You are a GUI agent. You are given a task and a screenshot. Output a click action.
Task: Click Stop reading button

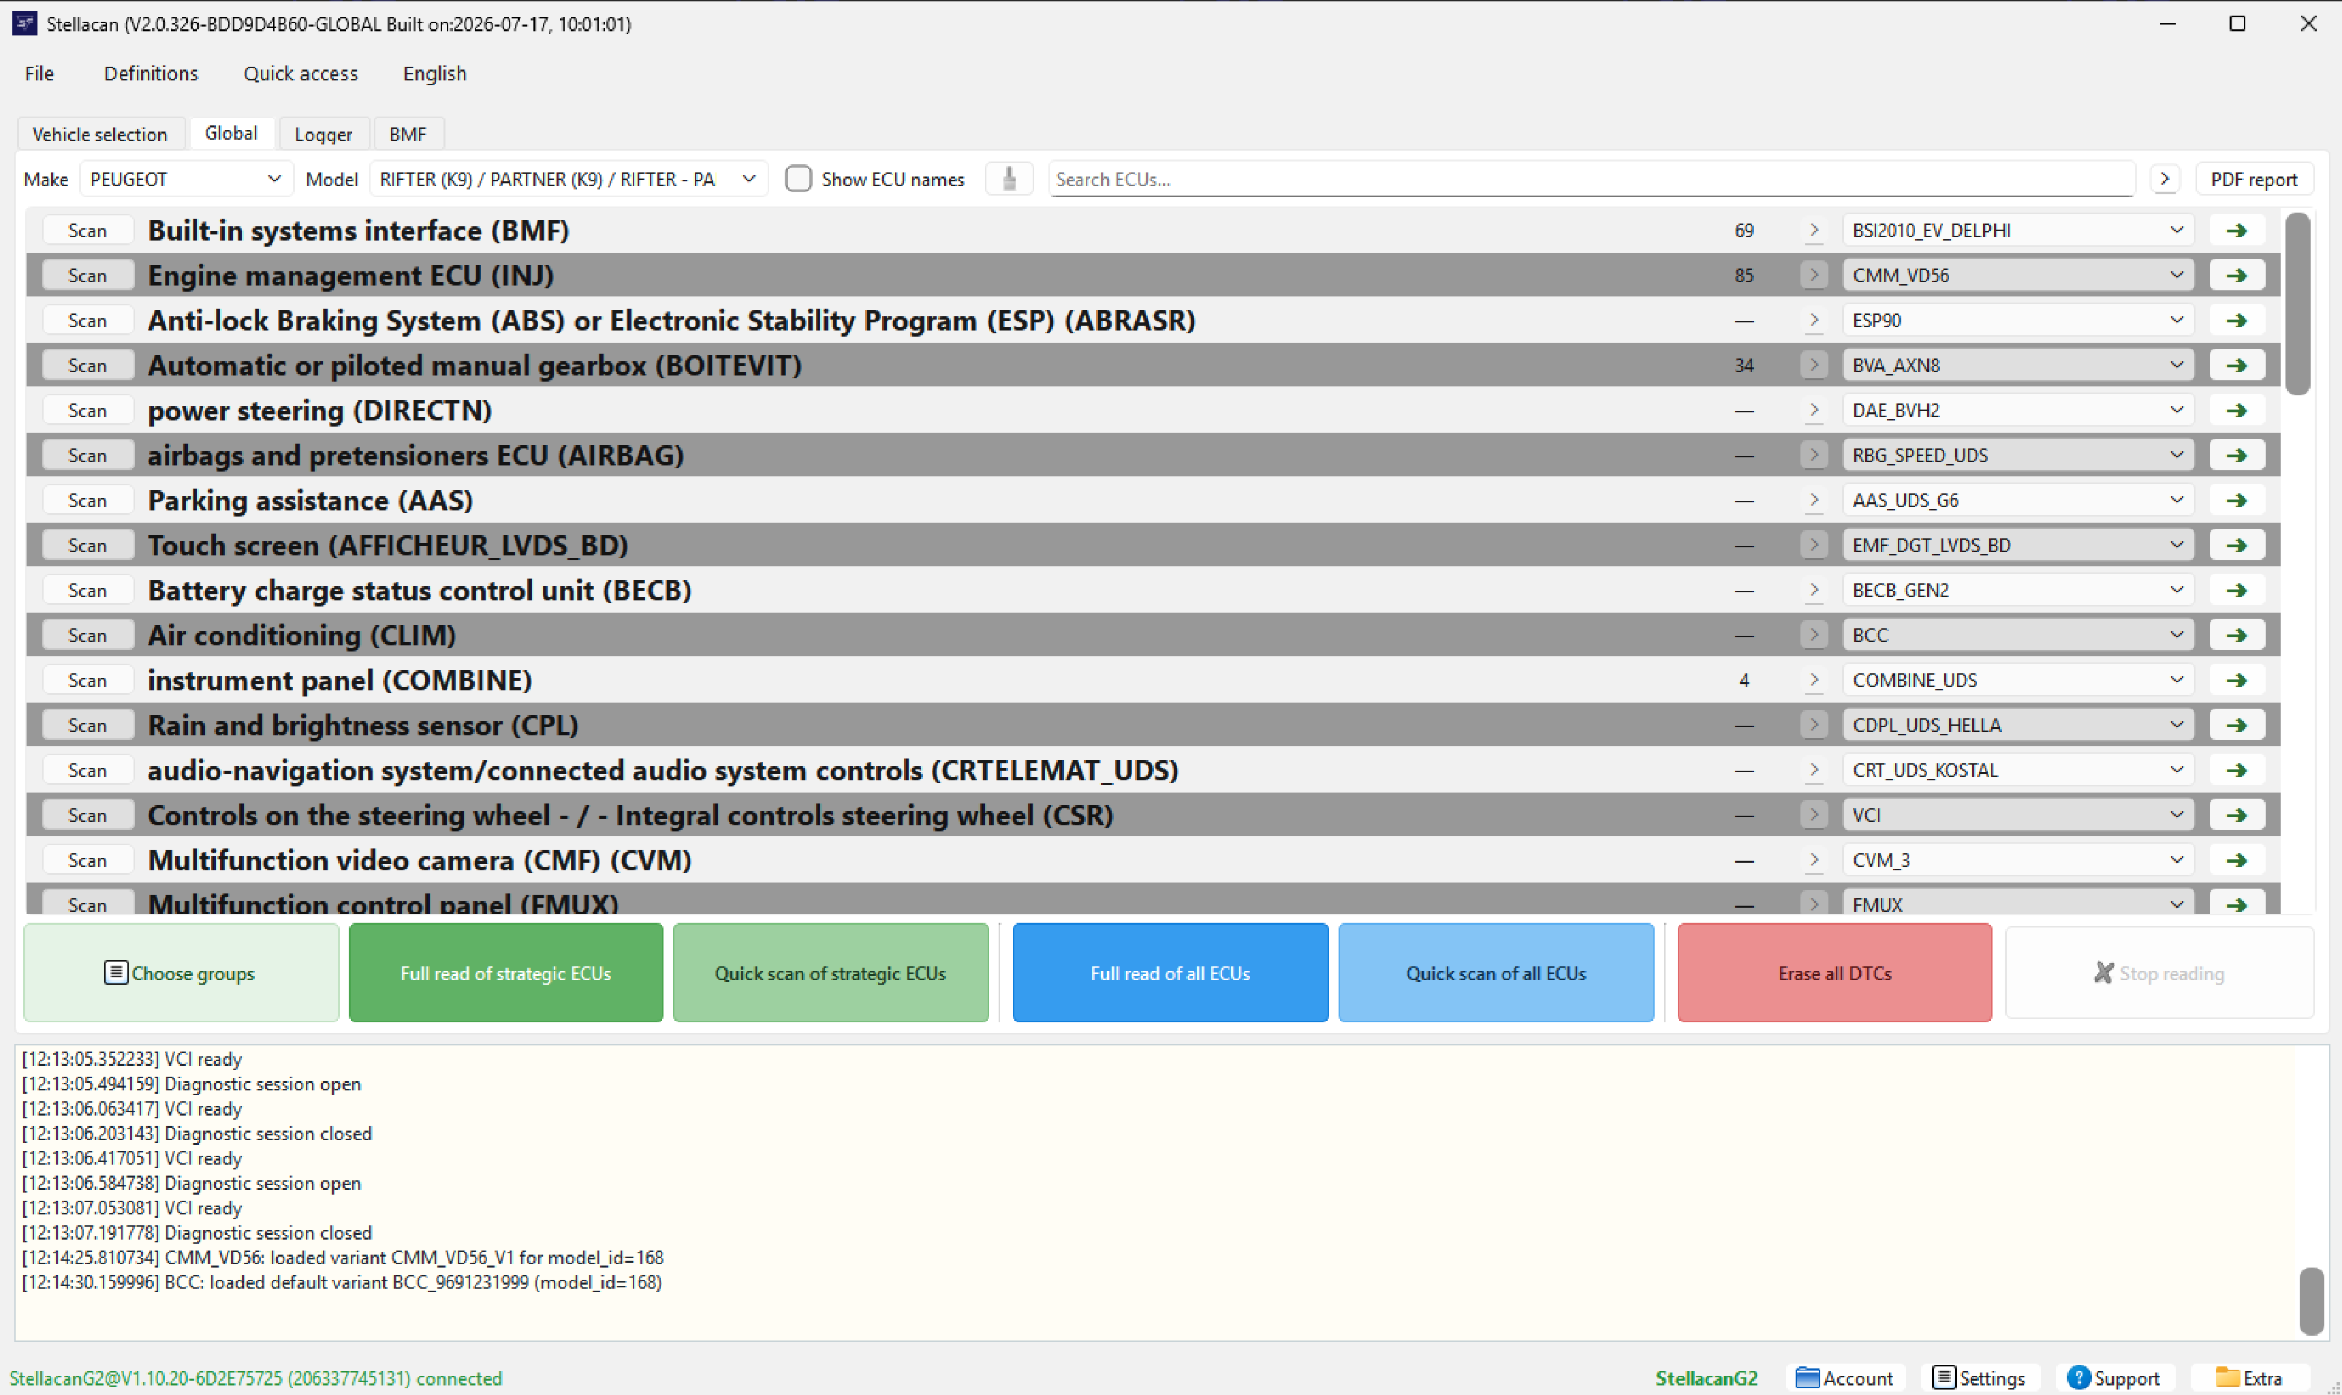2159,973
